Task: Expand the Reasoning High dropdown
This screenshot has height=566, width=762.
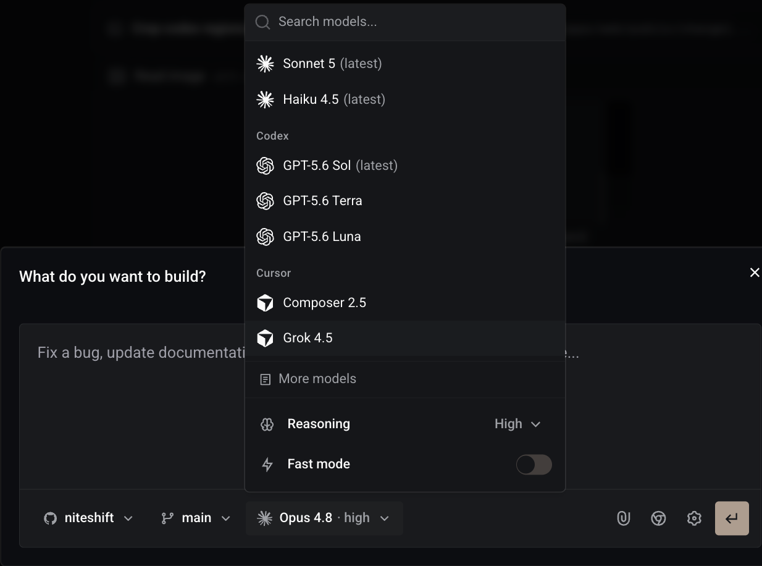Action: tap(517, 424)
